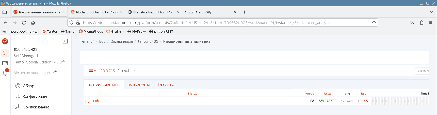437x115 pixels.
Task: Open the pgbench application link
Action: pyautogui.click(x=92, y=101)
